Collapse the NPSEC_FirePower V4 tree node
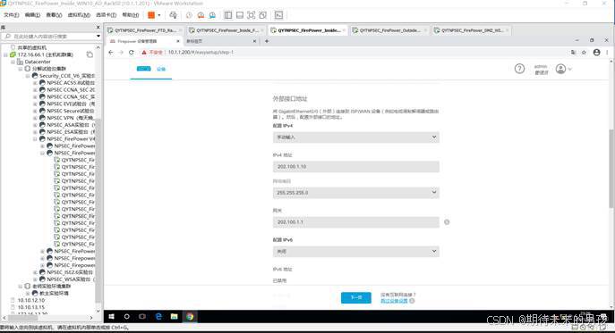This screenshot has height=333, width=615. [35, 139]
